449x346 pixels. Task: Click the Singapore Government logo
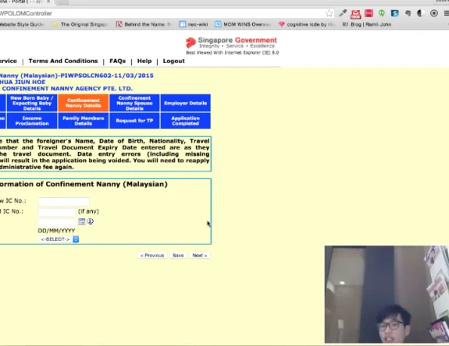pos(231,43)
